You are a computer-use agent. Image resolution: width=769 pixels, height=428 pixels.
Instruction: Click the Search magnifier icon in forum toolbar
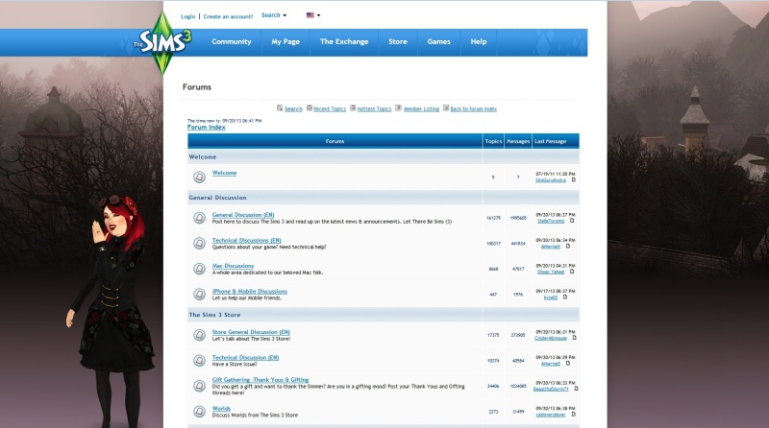[280, 108]
